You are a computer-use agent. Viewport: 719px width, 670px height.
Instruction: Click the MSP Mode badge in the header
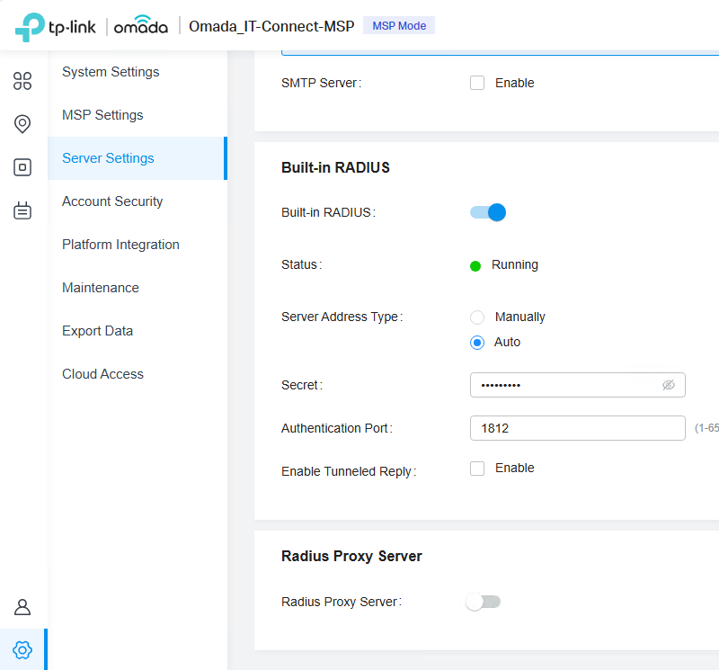pyautogui.click(x=399, y=25)
